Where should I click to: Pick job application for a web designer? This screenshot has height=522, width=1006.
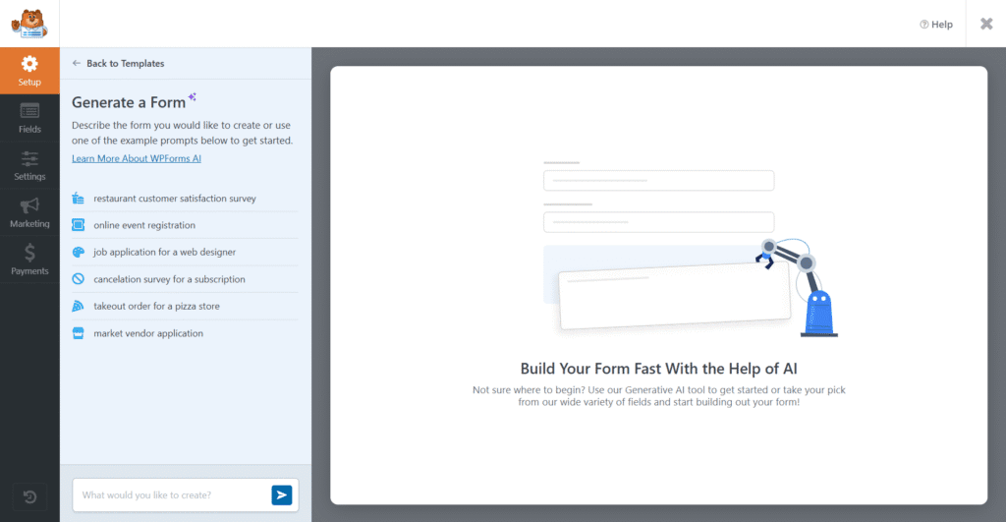point(164,252)
